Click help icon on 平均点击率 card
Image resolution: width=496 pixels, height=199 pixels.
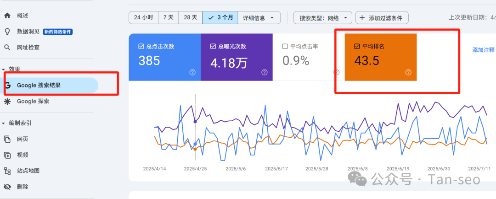337,72
